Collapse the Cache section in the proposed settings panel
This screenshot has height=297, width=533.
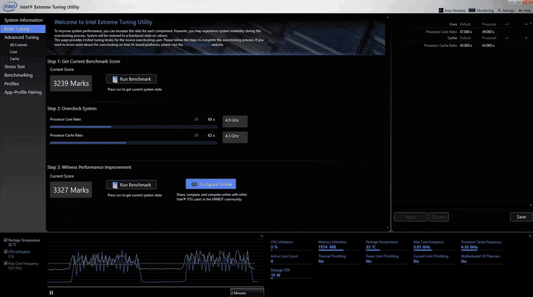pos(526,38)
